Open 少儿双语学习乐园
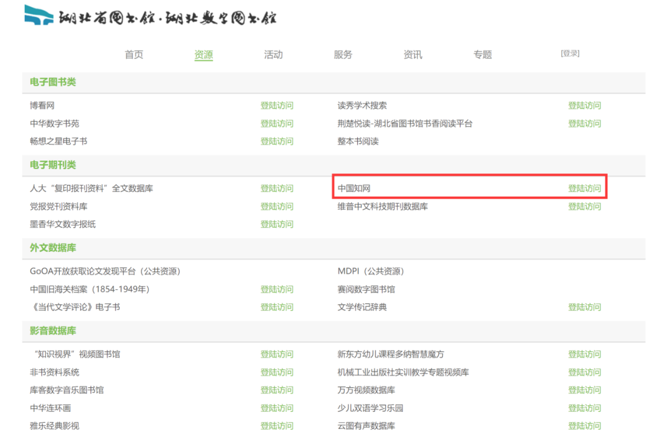653x433 pixels. pos(370,408)
